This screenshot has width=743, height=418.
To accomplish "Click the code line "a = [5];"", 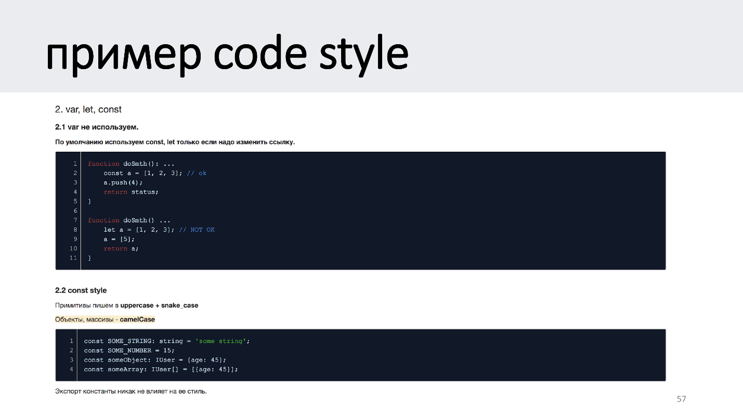I will [x=119, y=239].
